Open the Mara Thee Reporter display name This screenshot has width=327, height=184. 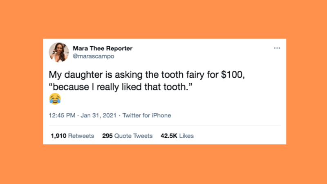[102, 49]
